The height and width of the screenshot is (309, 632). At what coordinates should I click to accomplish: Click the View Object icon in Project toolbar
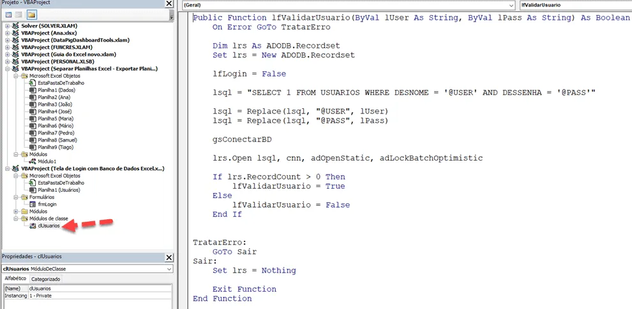click(18, 15)
